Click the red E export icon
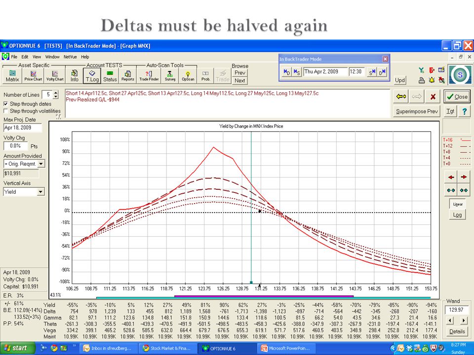 [432, 70]
